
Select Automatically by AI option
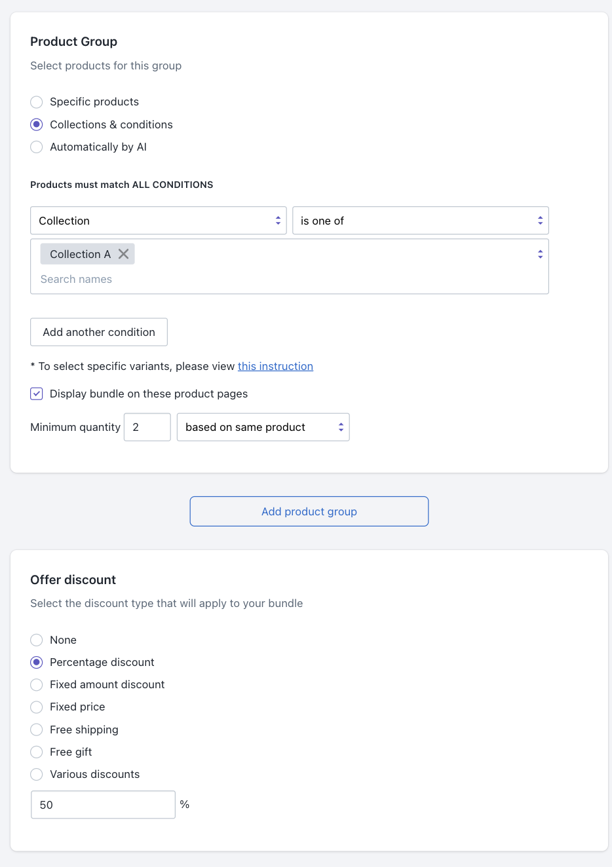pos(37,147)
